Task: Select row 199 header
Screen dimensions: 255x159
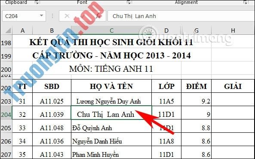Action: [x=6, y=55]
